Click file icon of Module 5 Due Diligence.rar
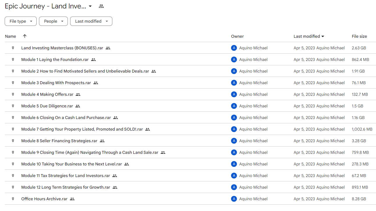 coord(13,106)
